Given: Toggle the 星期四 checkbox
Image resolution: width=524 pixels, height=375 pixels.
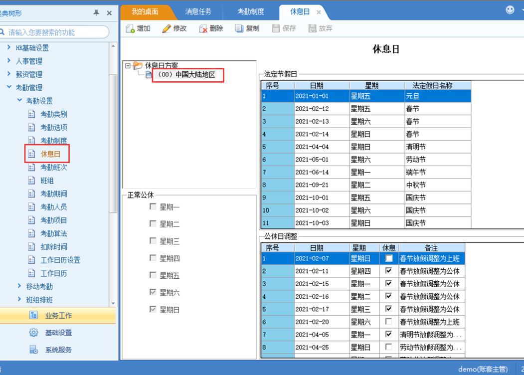Looking at the screenshot, I should click(153, 258).
